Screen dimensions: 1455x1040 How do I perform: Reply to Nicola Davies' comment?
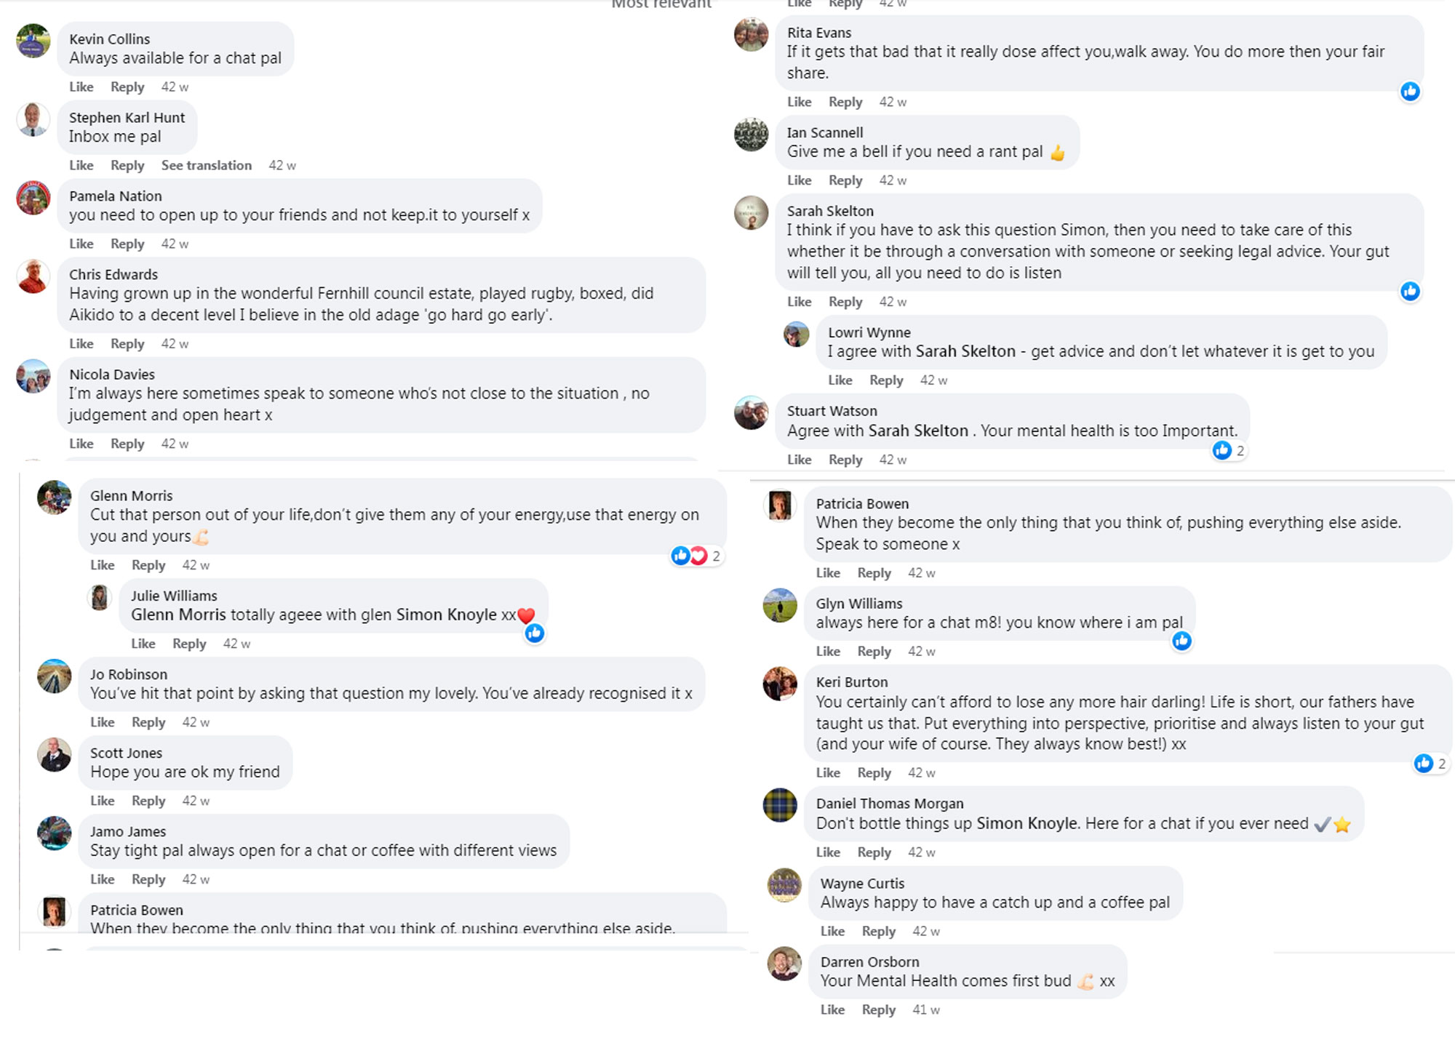127,444
